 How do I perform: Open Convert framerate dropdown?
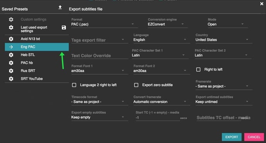(x=162, y=102)
